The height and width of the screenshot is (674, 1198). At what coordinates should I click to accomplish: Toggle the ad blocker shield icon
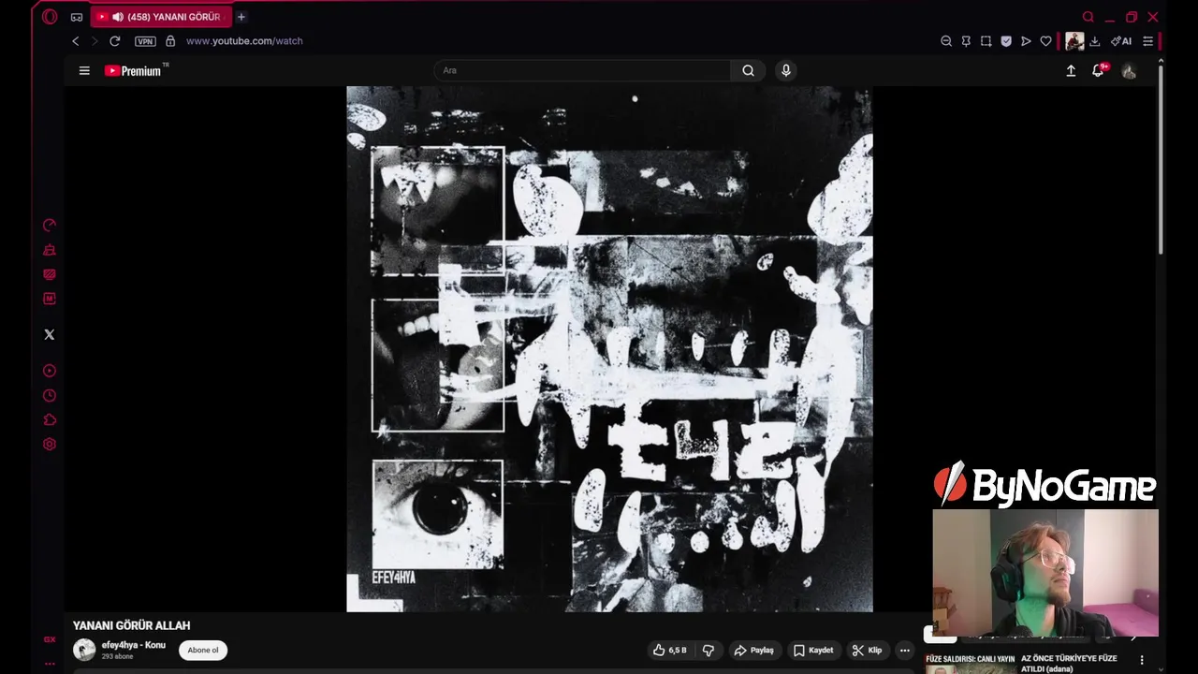pyautogui.click(x=1006, y=41)
